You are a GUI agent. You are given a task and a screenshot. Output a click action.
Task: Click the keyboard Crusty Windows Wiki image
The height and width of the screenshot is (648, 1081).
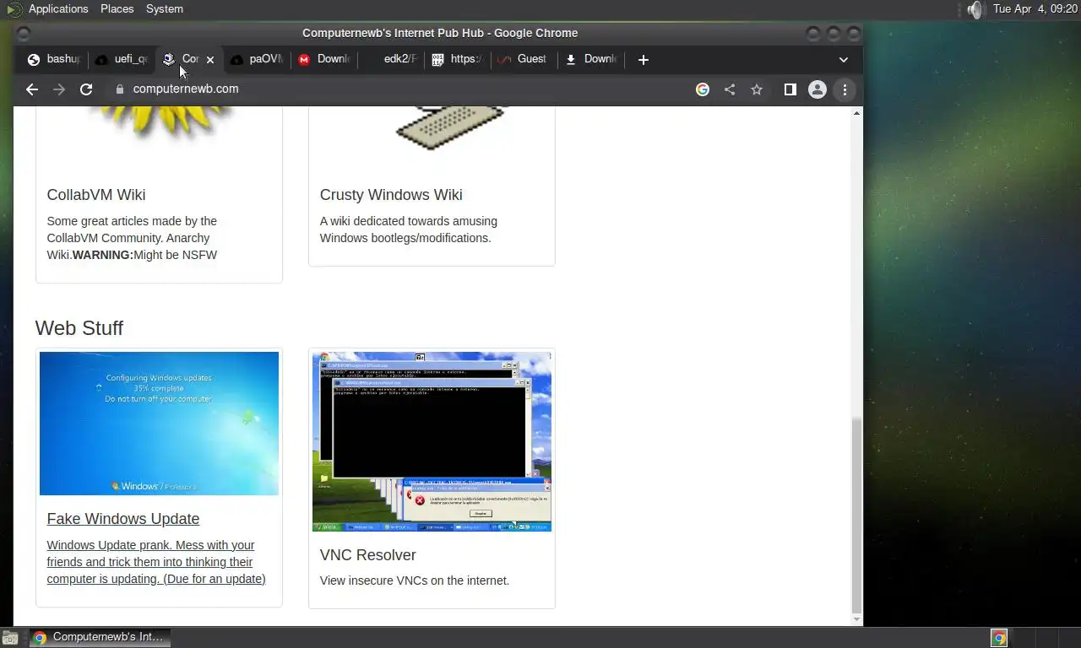pos(451,128)
